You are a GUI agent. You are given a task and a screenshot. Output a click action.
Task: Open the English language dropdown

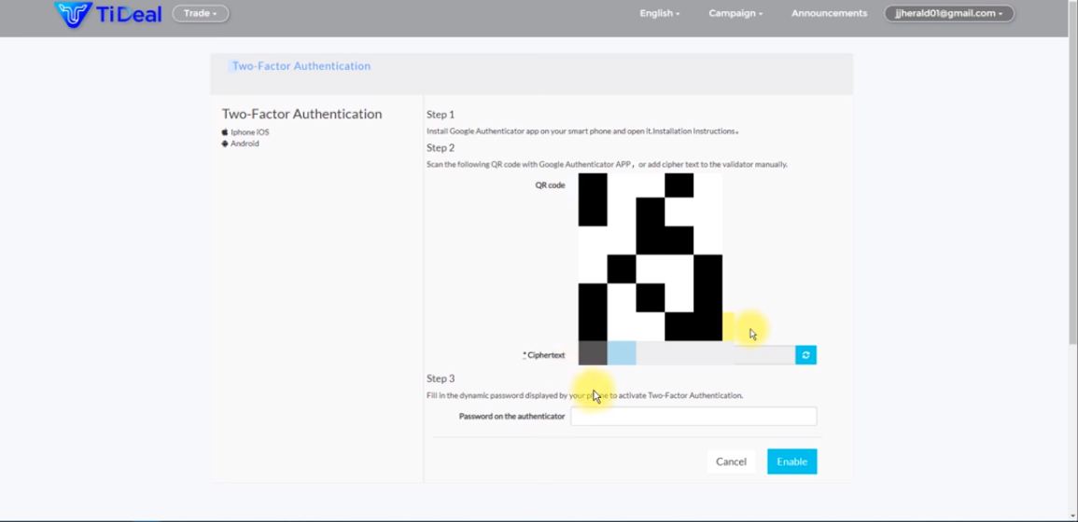point(659,14)
